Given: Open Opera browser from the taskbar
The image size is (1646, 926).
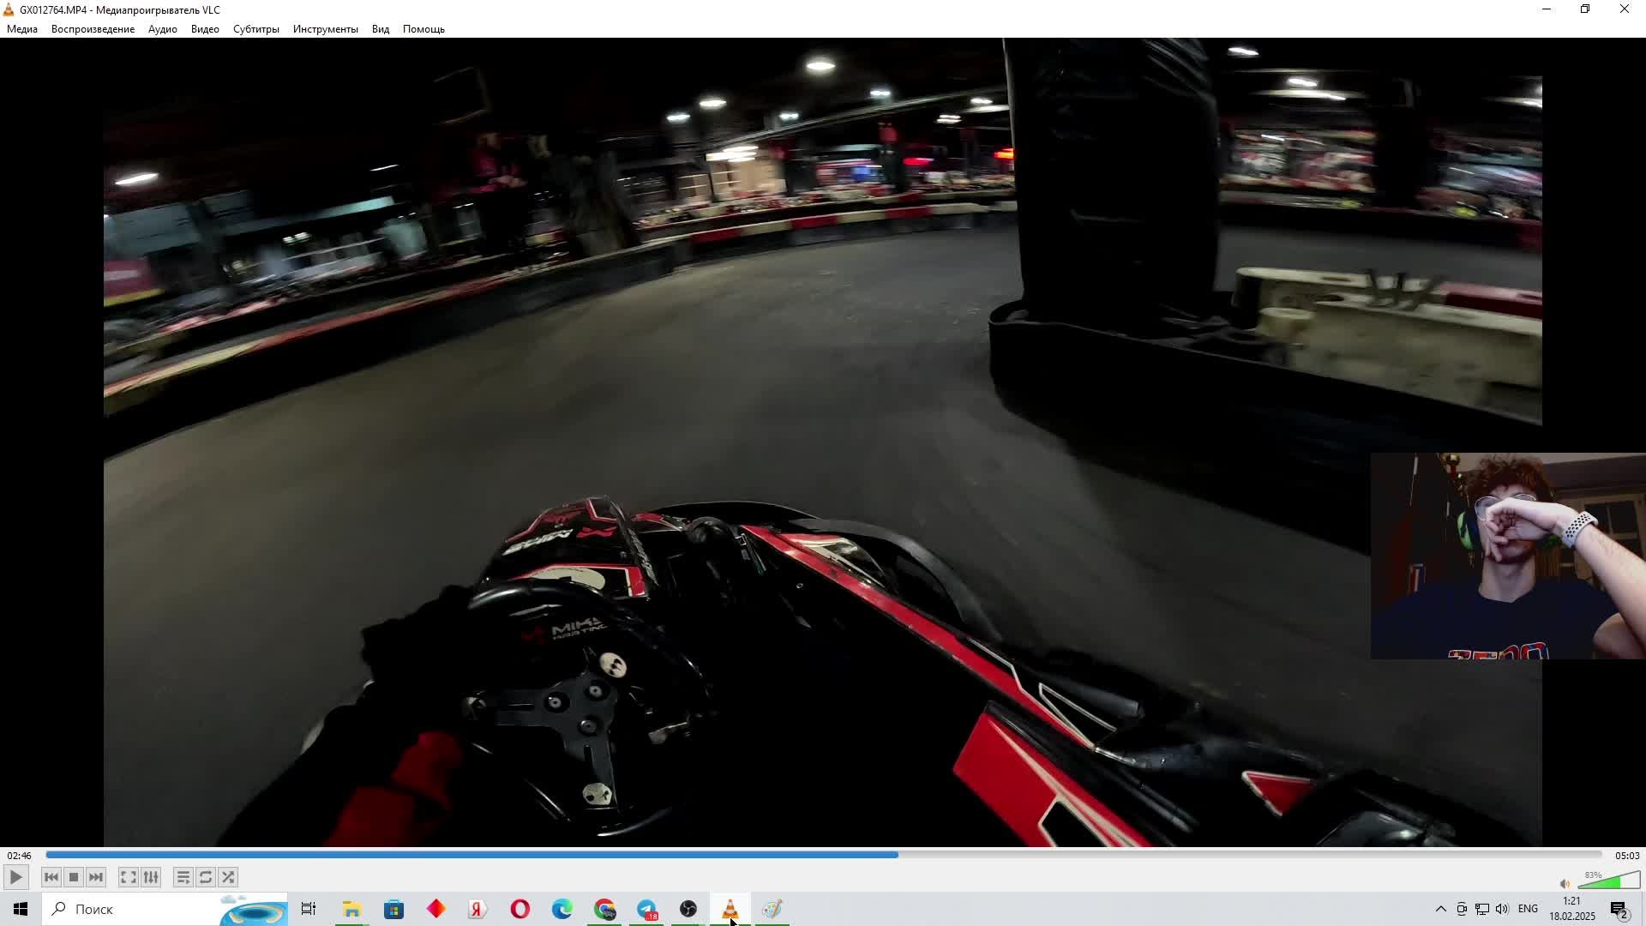Looking at the screenshot, I should pyautogui.click(x=520, y=909).
